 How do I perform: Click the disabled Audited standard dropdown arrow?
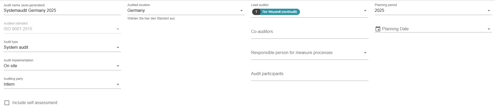[x=118, y=29]
